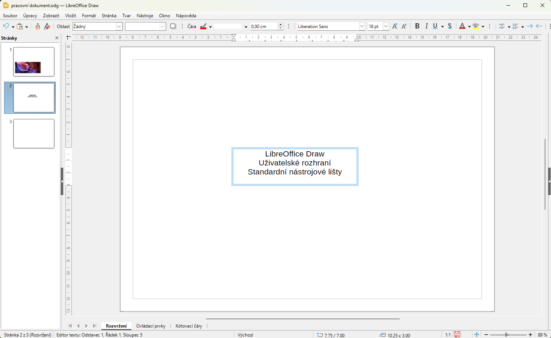Activate the Clone Formatting paintbrush
This screenshot has height=338, width=551.
(37, 26)
